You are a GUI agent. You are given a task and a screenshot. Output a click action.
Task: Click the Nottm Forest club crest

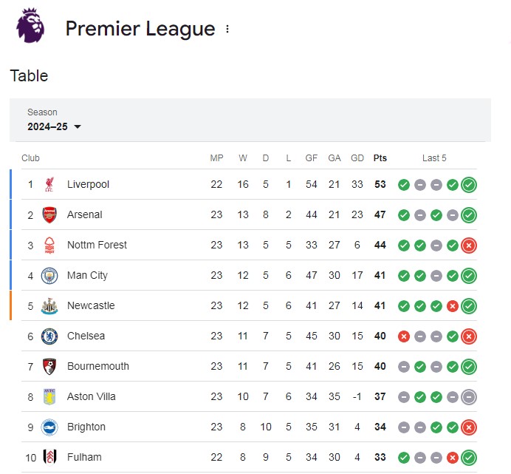point(49,246)
